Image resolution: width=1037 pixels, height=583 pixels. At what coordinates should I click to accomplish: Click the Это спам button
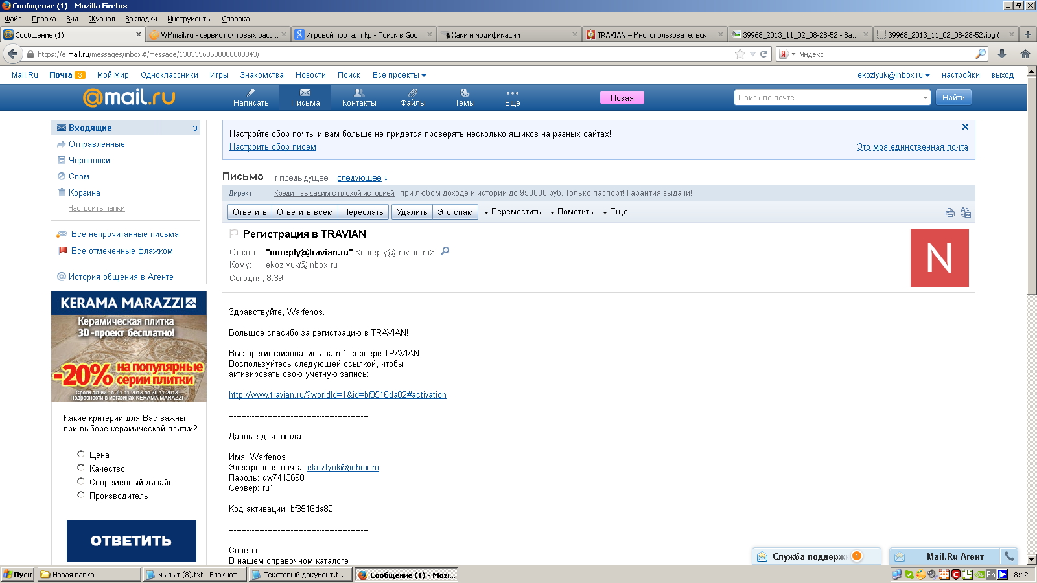click(x=455, y=212)
